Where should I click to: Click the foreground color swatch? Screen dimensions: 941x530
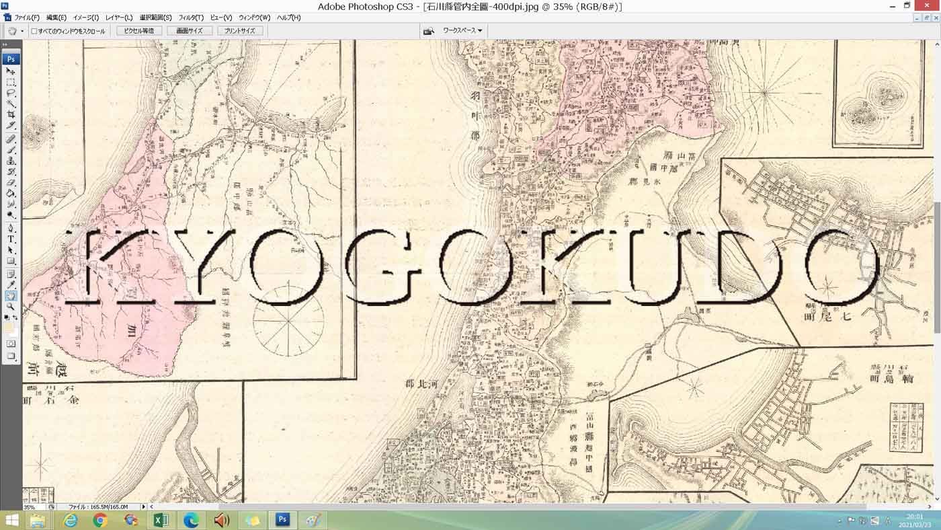click(x=9, y=328)
